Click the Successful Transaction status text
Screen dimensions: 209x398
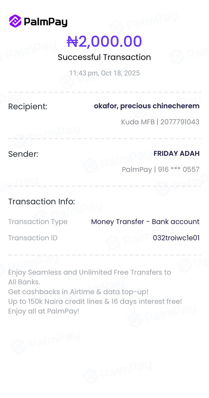pyautogui.click(x=104, y=57)
